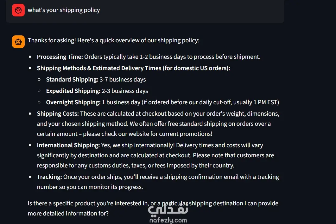
Task: Click the bold "Shipping Costs:" label
Action: (58, 114)
